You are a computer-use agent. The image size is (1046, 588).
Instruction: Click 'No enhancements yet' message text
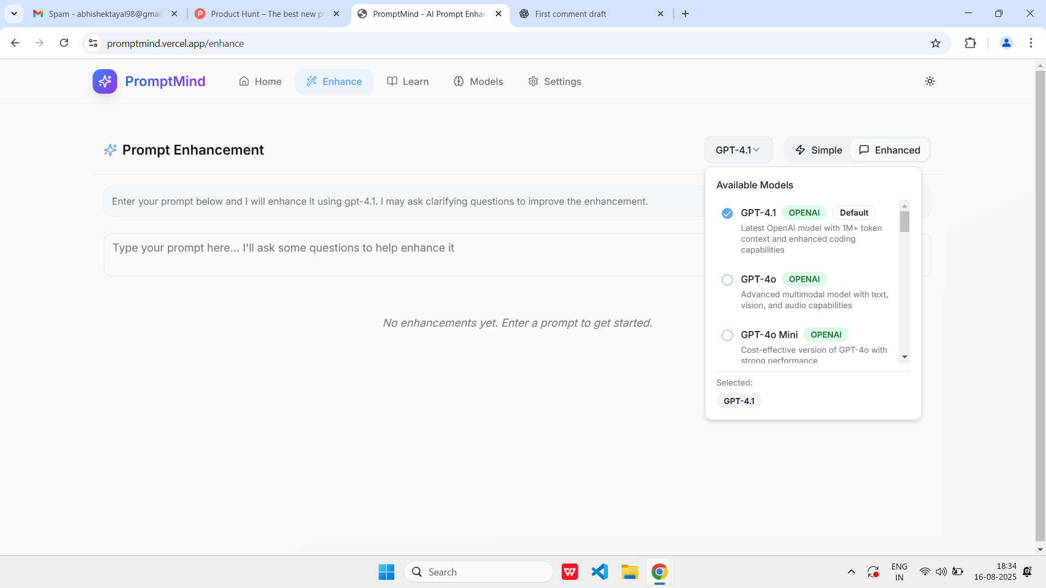(518, 323)
